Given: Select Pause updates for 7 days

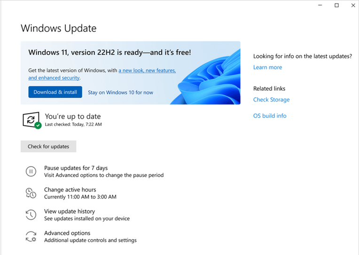Looking at the screenshot, I should tap(76, 168).
